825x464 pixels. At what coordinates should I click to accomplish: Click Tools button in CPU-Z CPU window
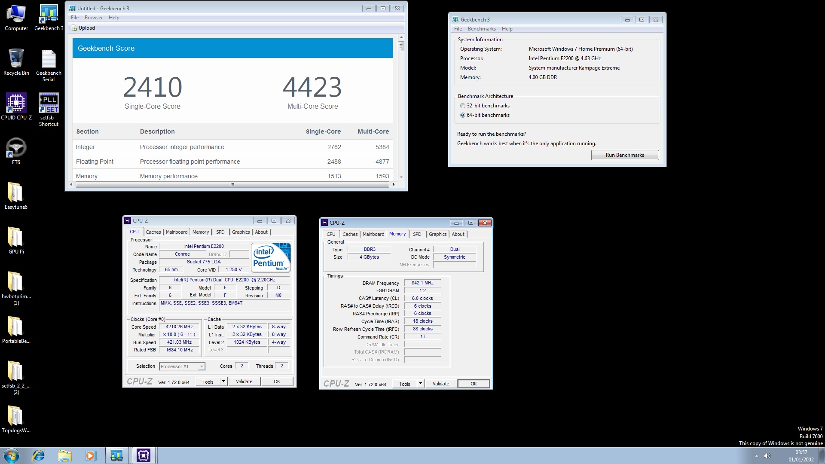(208, 382)
